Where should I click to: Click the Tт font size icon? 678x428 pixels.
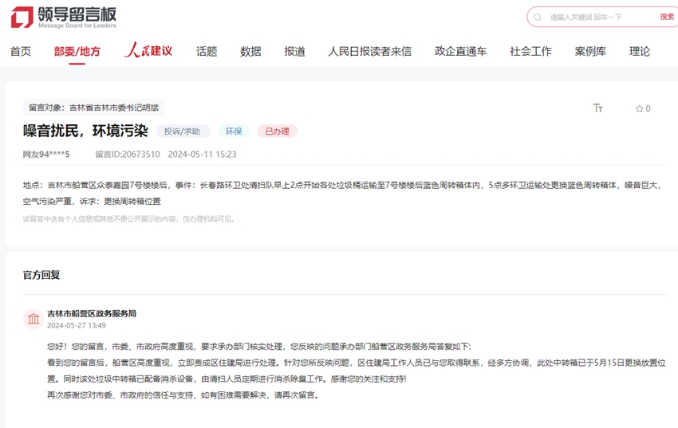point(598,108)
